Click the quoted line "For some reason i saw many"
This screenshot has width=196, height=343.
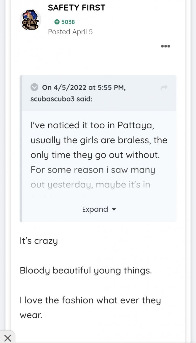[93, 170]
